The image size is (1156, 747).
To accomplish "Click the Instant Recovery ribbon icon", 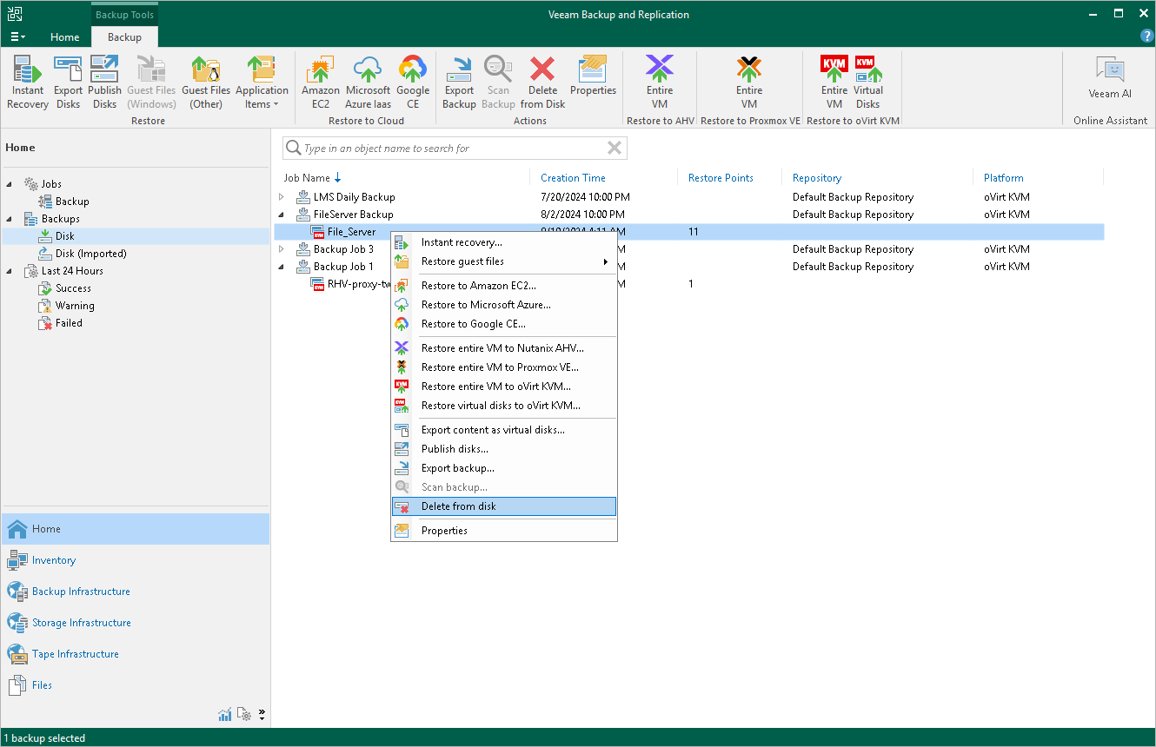I will 28,83.
